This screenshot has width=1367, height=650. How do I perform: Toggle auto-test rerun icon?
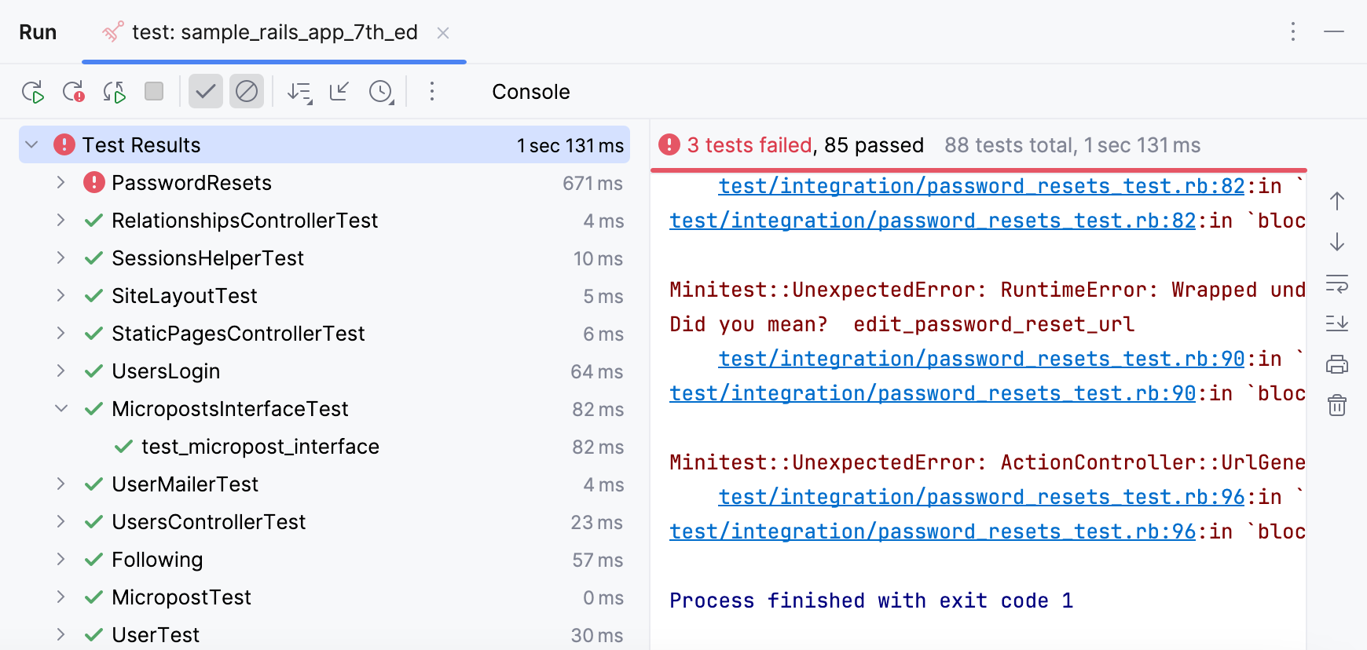pos(114,92)
